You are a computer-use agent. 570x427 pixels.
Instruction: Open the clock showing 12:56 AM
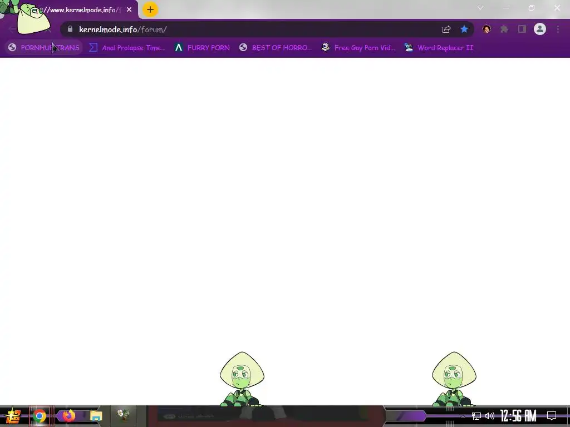(x=519, y=416)
